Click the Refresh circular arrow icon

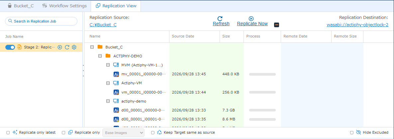point(220,18)
